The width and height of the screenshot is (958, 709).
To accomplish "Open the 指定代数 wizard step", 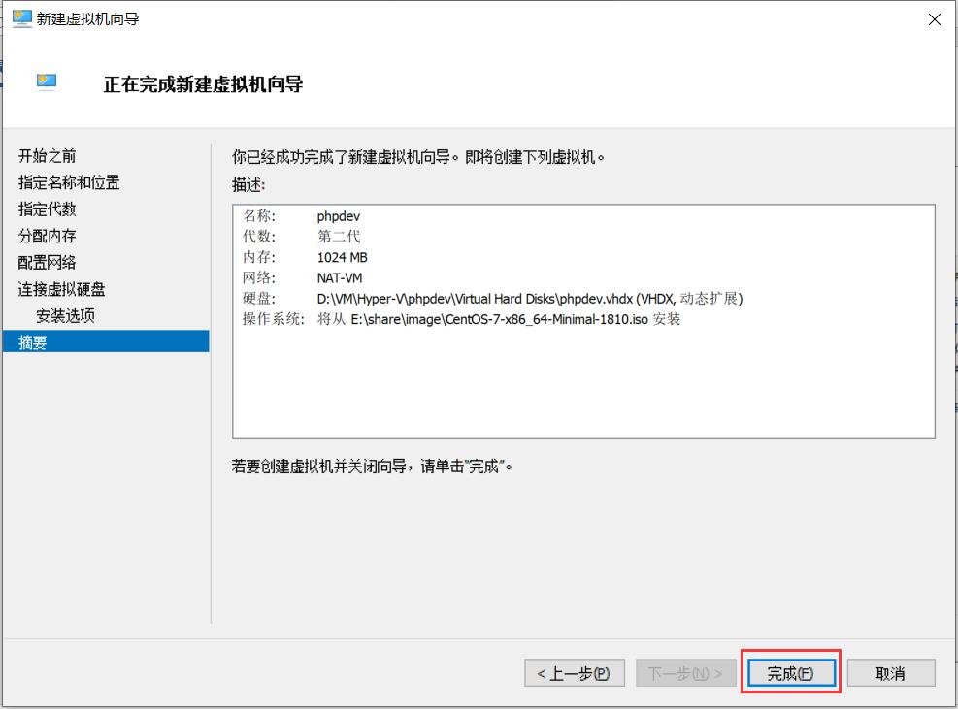I will coord(47,209).
